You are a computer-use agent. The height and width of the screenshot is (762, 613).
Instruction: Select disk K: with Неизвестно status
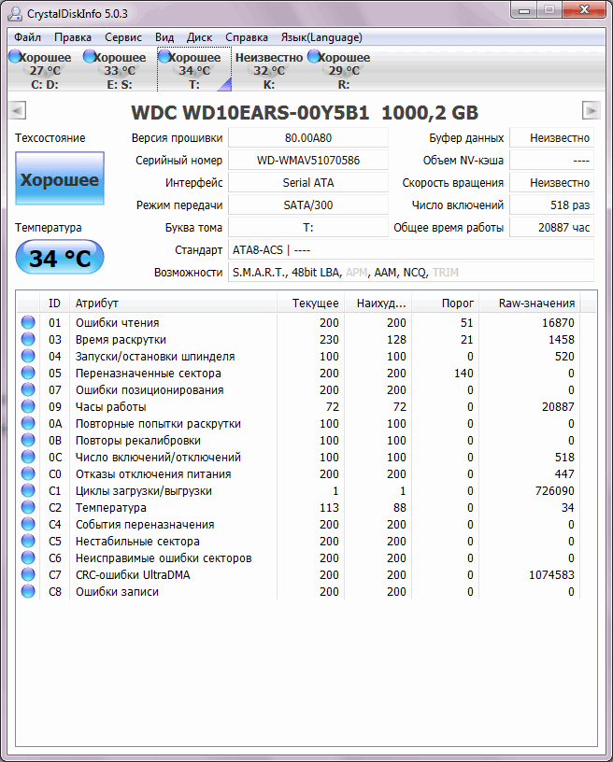[269, 70]
